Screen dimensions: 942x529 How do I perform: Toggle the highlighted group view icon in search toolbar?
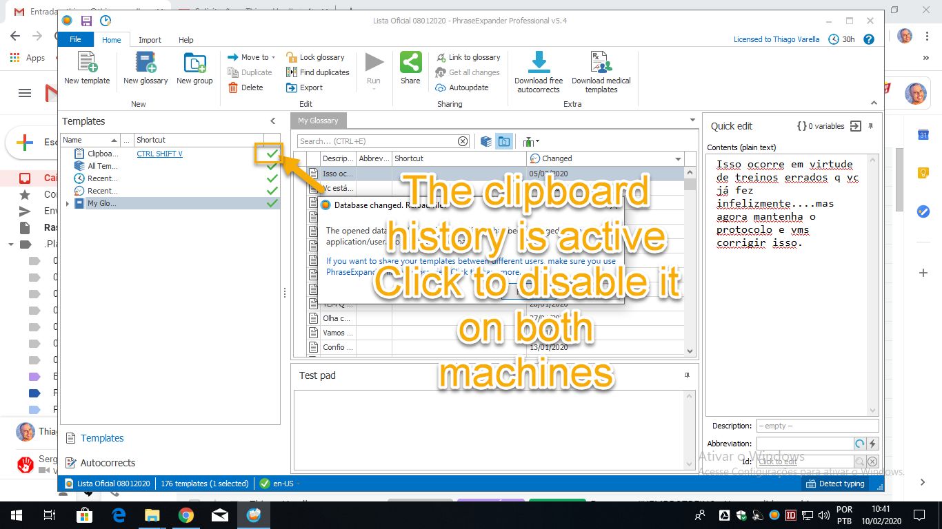click(x=504, y=141)
